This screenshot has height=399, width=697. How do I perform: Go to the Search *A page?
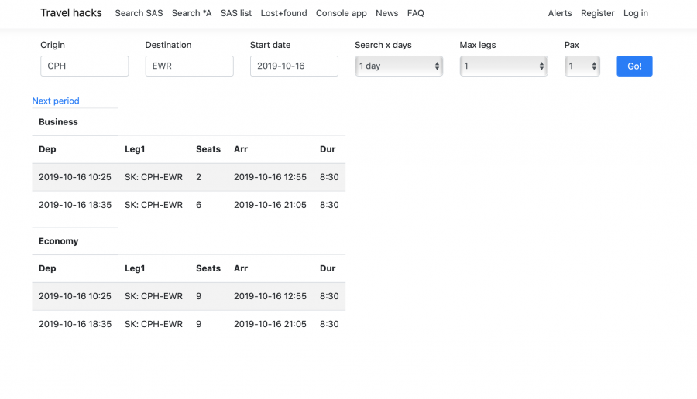[x=191, y=13]
